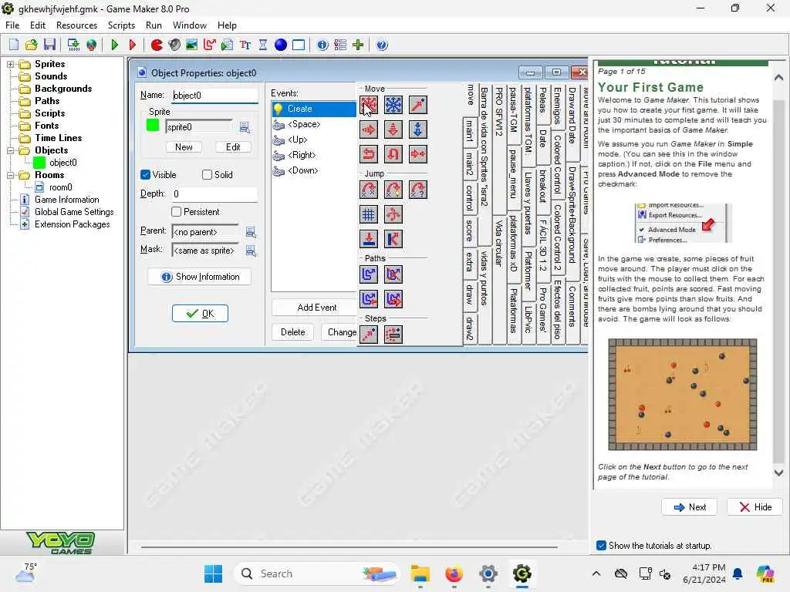Select the Jump to Start action icon
790x592 pixels.
tap(393, 190)
